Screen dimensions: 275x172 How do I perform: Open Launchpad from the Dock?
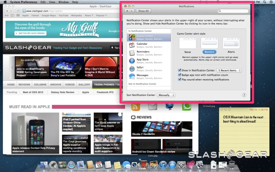[53, 165]
